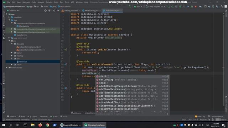
Task: Click override gutter icon beside onStartCommand
Action: point(66,64)
